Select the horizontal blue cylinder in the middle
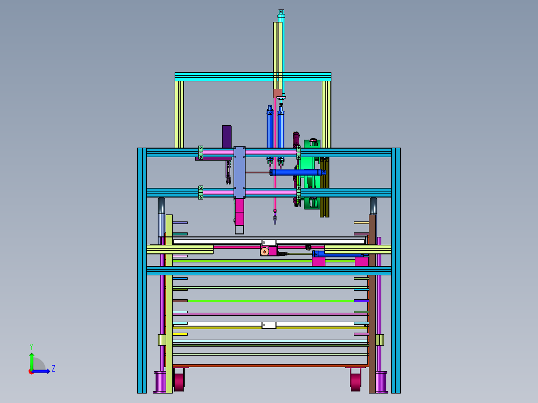 click(x=297, y=173)
